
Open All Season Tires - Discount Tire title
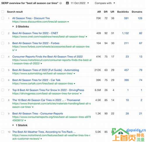31,18
